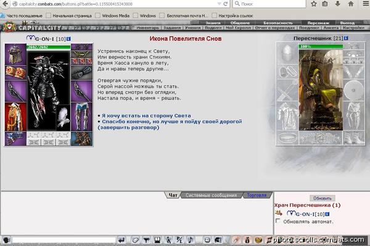Click G-ON-I boots slot
Image resolution: width=370 pixels, height=246 pixels.
[x=81, y=139]
